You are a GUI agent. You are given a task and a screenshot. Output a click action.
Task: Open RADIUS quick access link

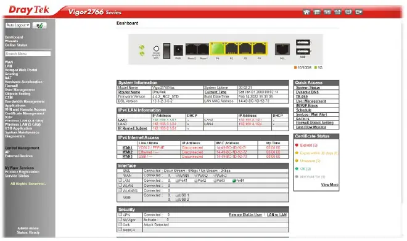(302, 119)
